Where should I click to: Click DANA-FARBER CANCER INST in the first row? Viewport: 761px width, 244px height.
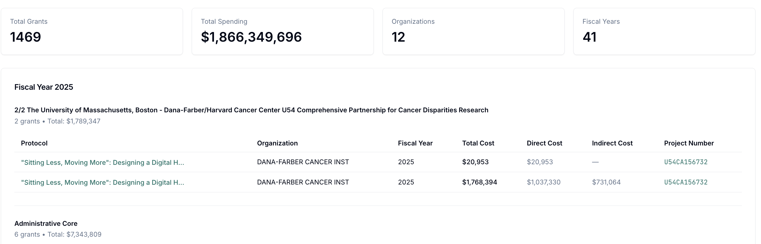(303, 162)
